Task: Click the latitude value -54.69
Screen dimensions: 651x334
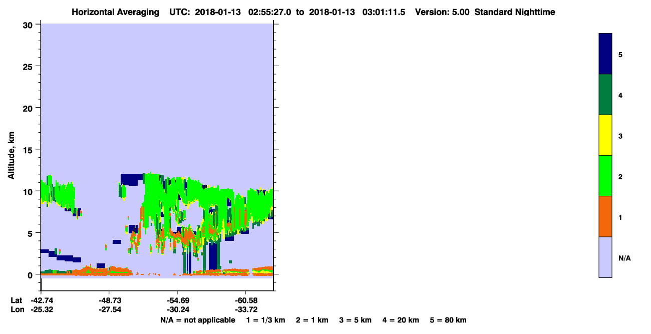Action: pyautogui.click(x=177, y=300)
